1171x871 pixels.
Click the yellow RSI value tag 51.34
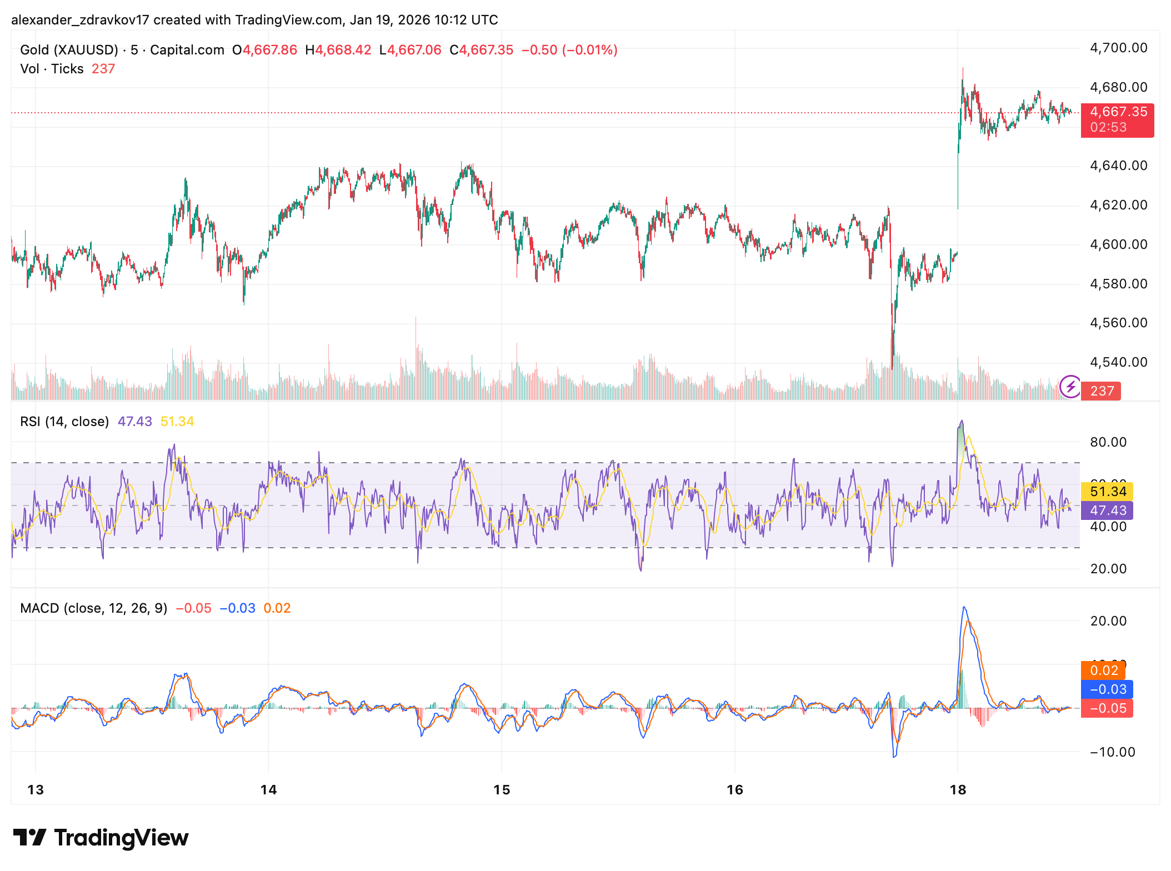click(1107, 491)
